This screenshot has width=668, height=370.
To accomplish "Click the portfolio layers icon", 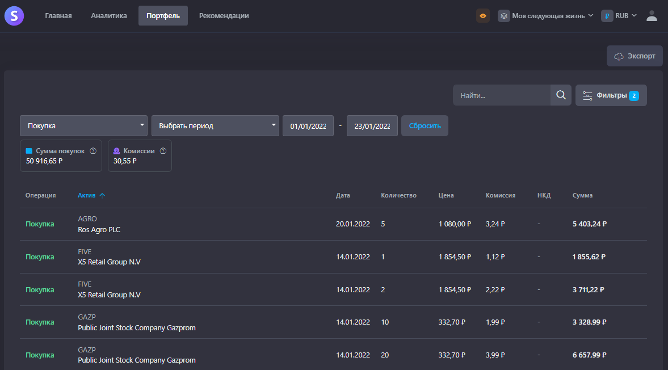I will (x=503, y=16).
